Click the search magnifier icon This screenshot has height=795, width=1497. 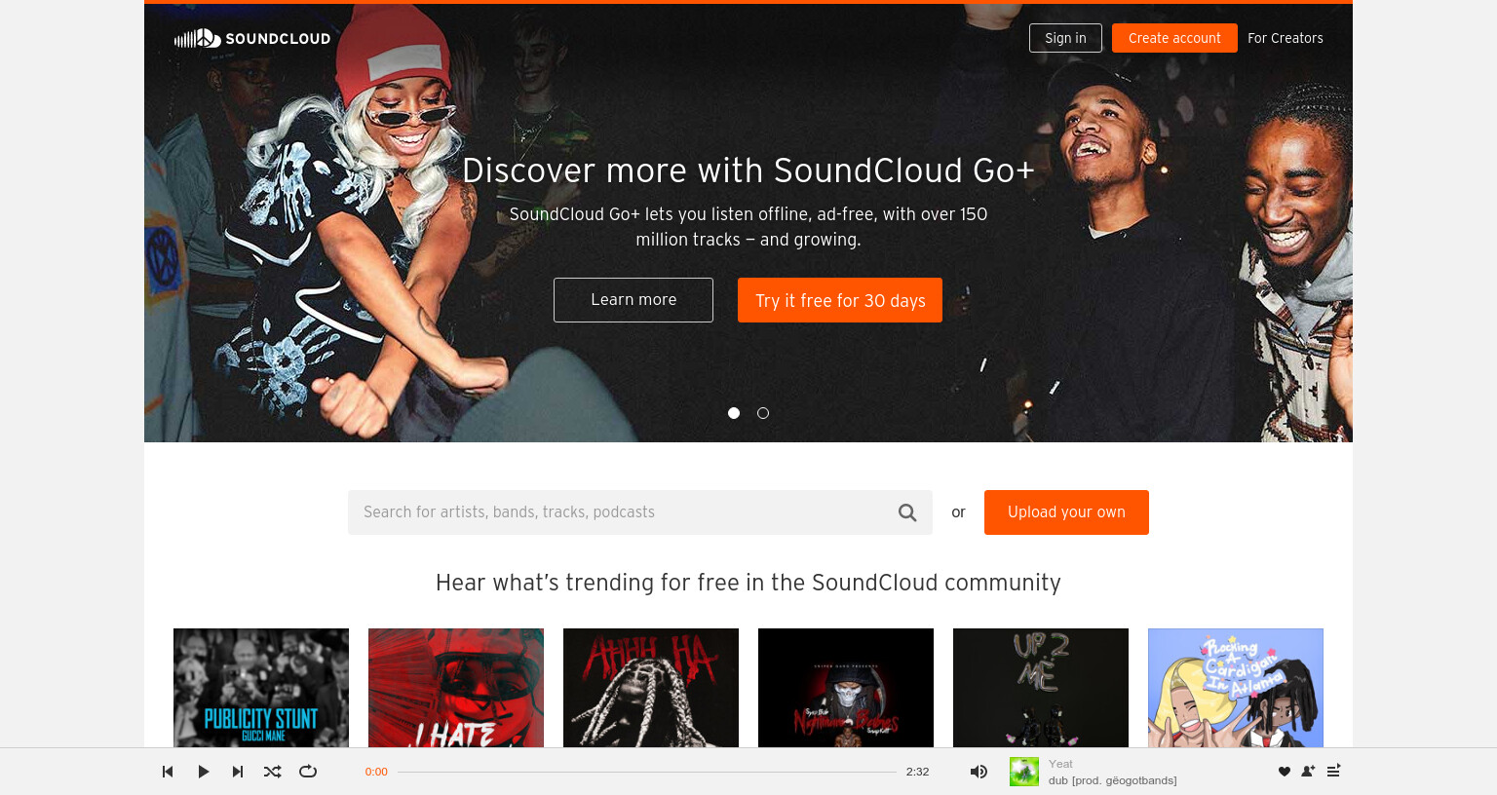tap(907, 512)
